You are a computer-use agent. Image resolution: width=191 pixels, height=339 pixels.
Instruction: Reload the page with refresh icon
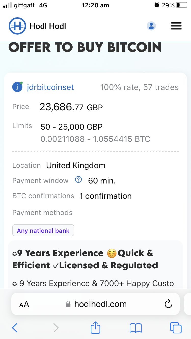[168, 304]
